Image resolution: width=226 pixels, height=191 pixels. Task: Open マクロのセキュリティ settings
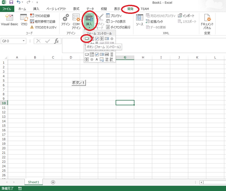[43, 27]
